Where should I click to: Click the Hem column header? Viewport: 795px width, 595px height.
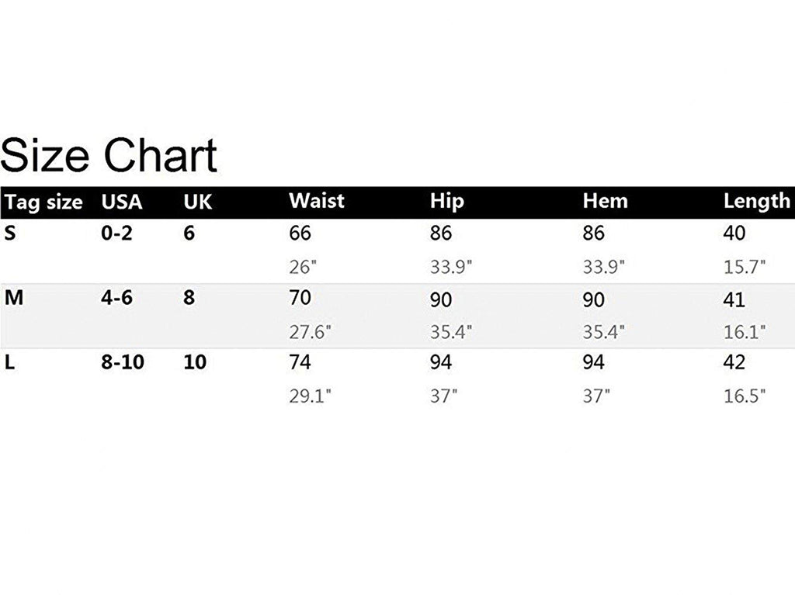[605, 201]
